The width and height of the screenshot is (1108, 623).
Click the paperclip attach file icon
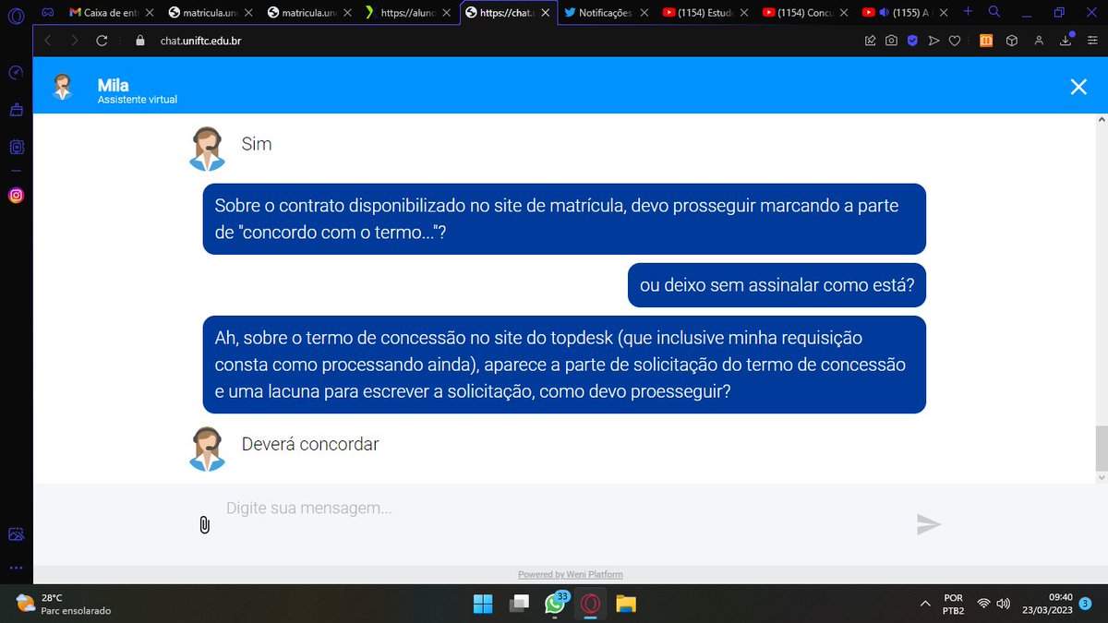click(x=204, y=524)
